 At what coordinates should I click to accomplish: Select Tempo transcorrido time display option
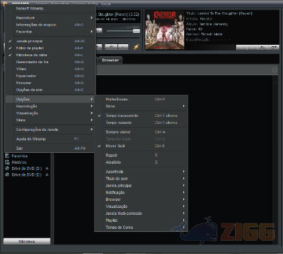click(x=141, y=116)
